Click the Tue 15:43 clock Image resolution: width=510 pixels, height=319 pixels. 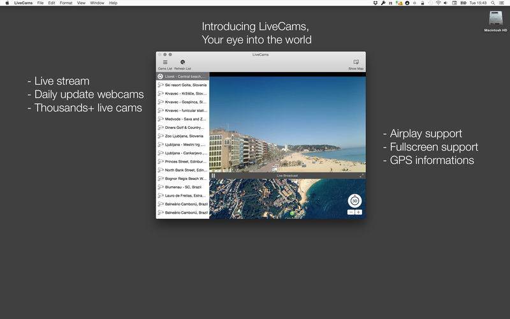coord(478,3)
